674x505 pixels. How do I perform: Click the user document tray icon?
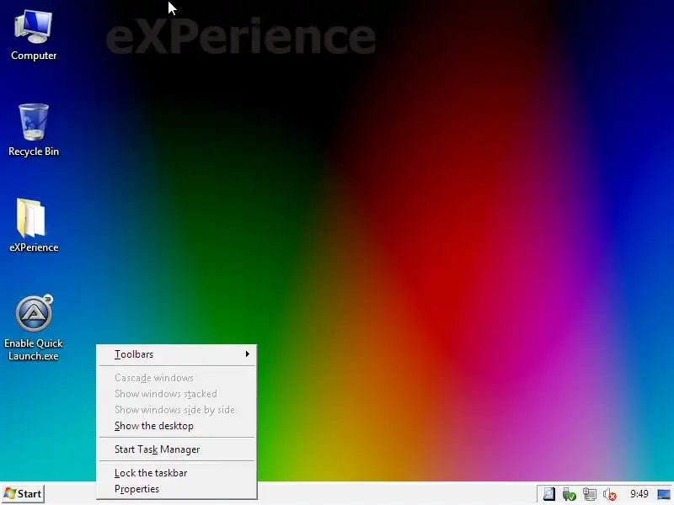tap(549, 494)
